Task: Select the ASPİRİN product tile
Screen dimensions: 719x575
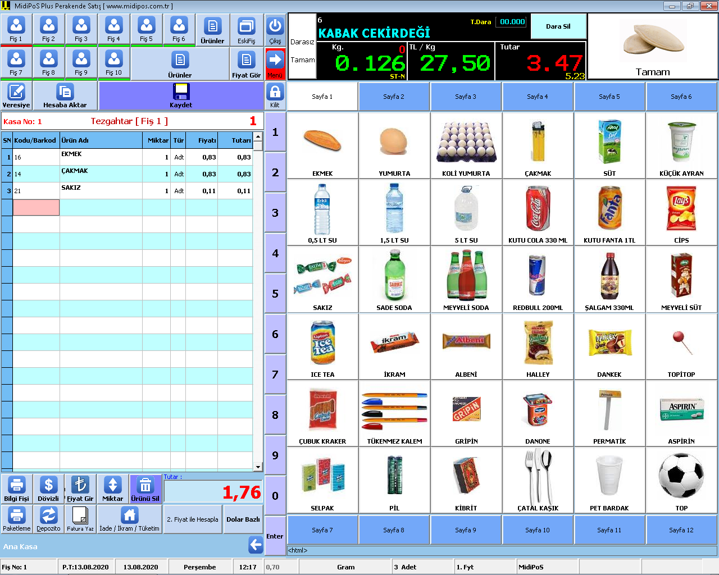Action: [x=681, y=413]
